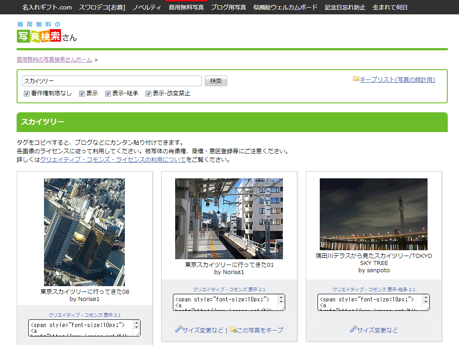This screenshot has height=345, width=459.
Task: Open 生まれて何日 navigation item
Action: [x=390, y=7]
